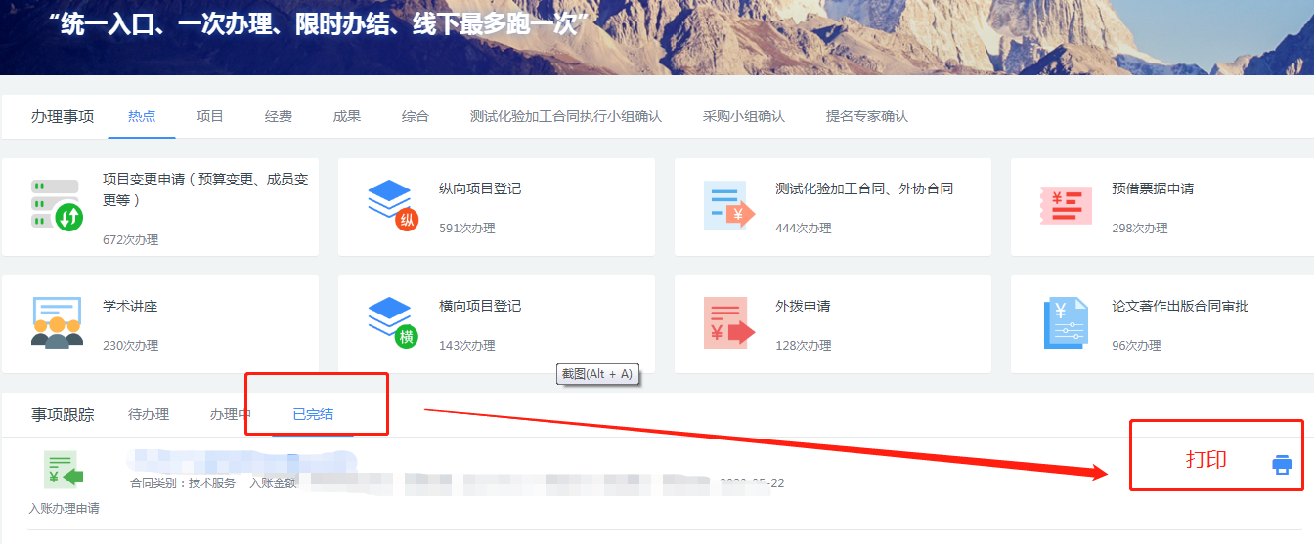Select the 已完结 tracking tab
The width and height of the screenshot is (1314, 544).
(x=313, y=414)
